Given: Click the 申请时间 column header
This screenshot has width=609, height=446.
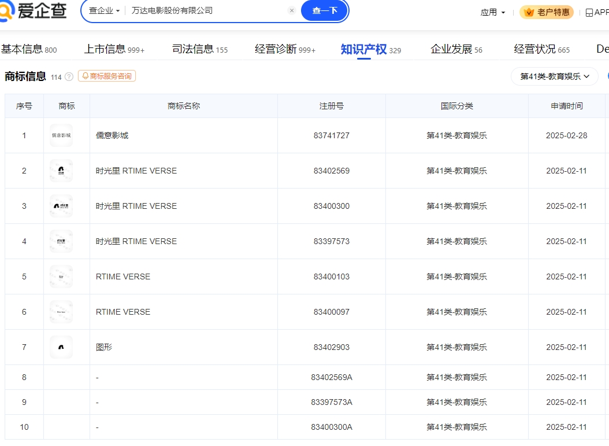Looking at the screenshot, I should point(567,106).
